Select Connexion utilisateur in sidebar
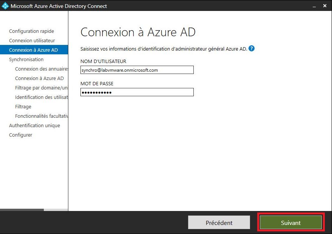 click(x=32, y=40)
